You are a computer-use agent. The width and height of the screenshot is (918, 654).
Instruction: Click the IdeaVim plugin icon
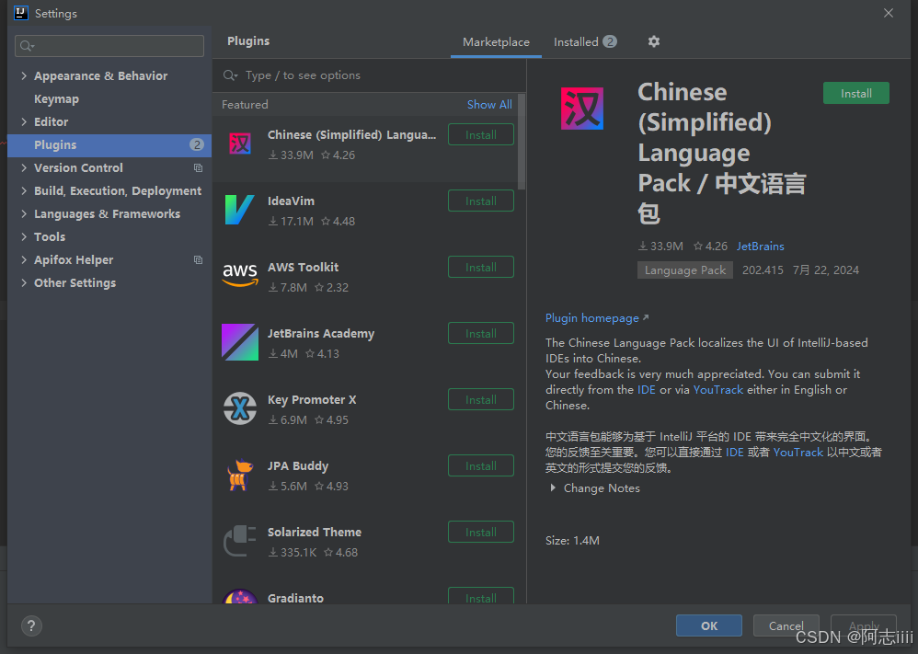(x=239, y=210)
